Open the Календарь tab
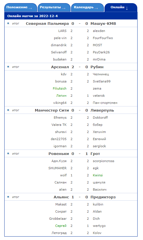 [87, 7]
